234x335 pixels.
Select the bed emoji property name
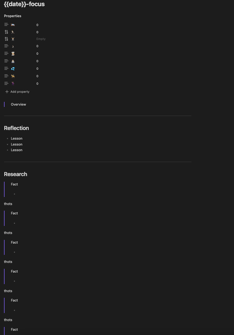click(x=13, y=25)
